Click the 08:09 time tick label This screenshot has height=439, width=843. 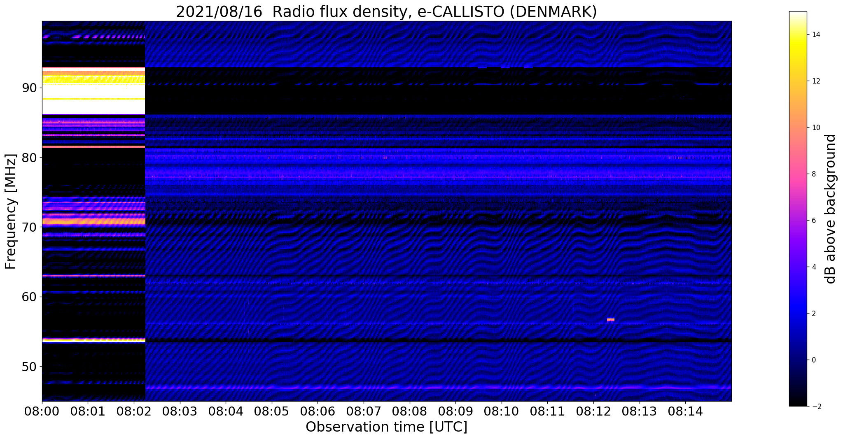coord(455,411)
